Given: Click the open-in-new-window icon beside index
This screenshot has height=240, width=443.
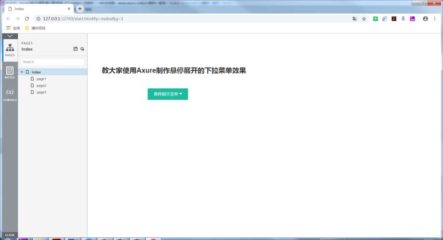Looking at the screenshot, I should [75, 49].
